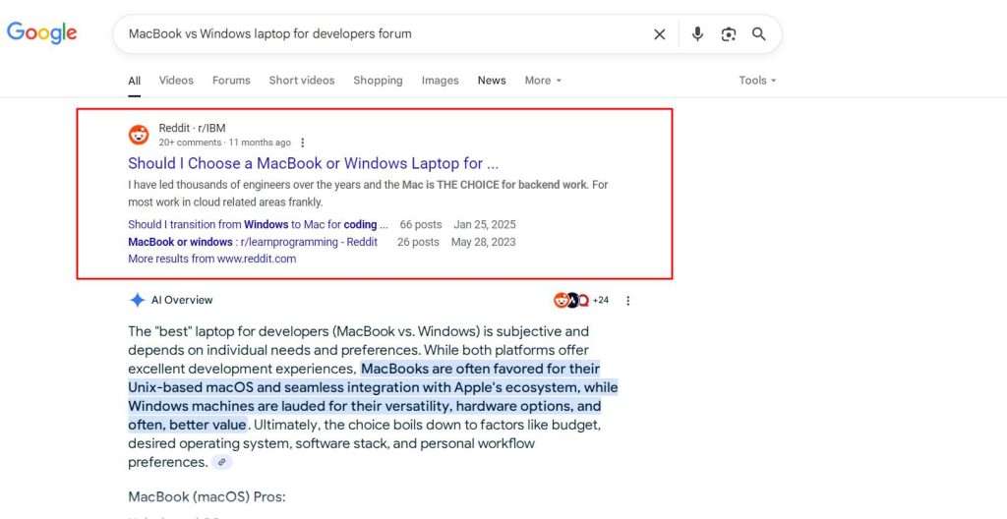Switch to the Forums tab
This screenshot has width=1007, height=519.
(x=231, y=81)
